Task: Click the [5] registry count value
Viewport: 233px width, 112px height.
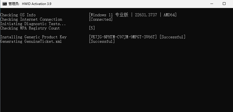Action: 92,28
